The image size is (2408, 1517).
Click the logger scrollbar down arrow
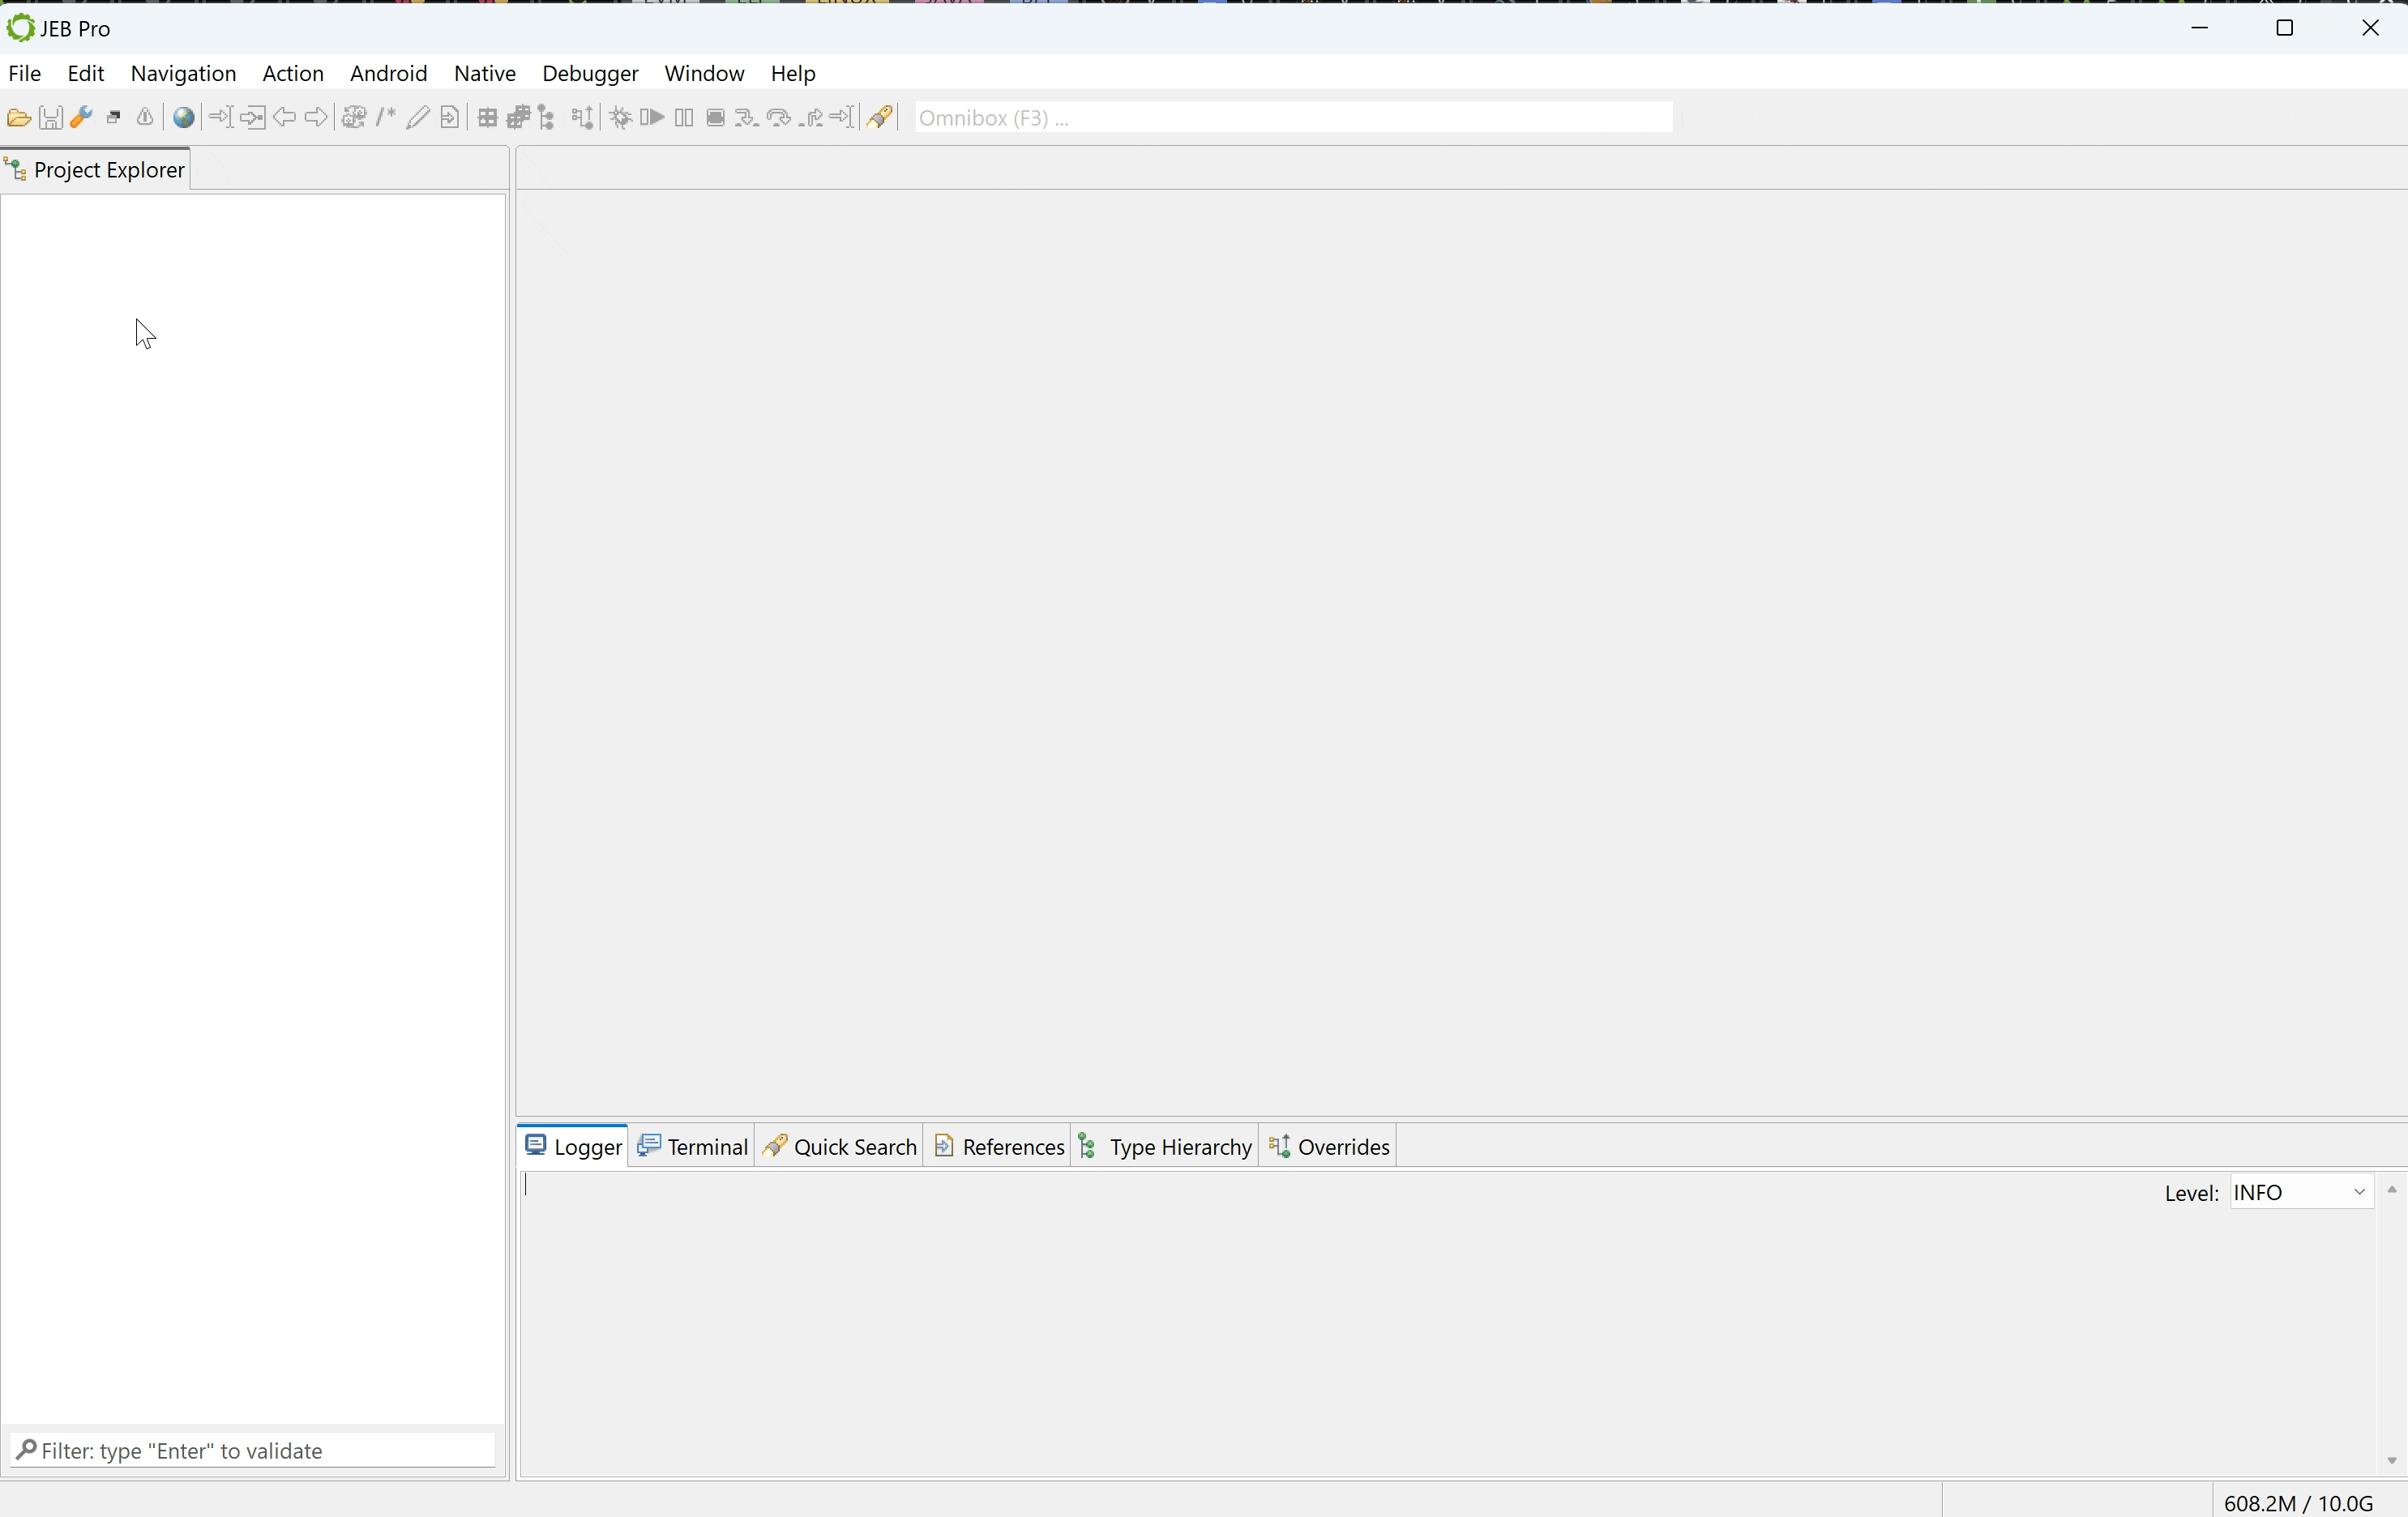tap(2392, 1461)
